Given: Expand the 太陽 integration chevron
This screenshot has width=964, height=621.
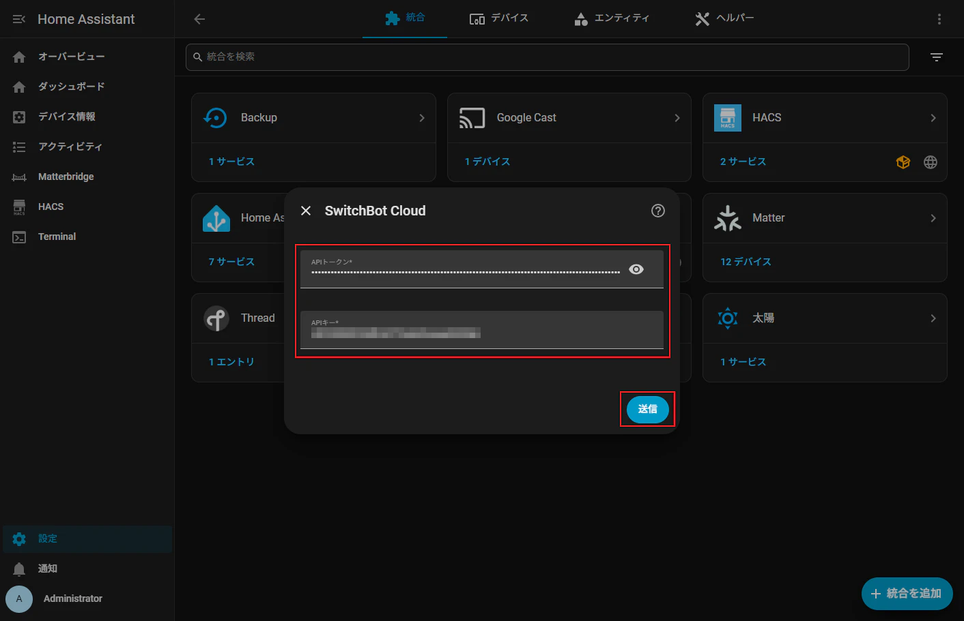Looking at the screenshot, I should pos(933,318).
